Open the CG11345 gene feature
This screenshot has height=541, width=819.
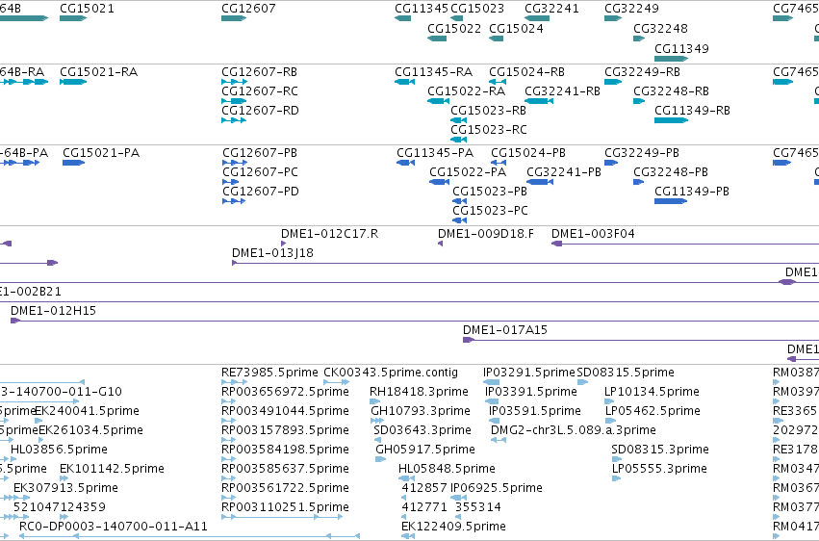coord(402,18)
